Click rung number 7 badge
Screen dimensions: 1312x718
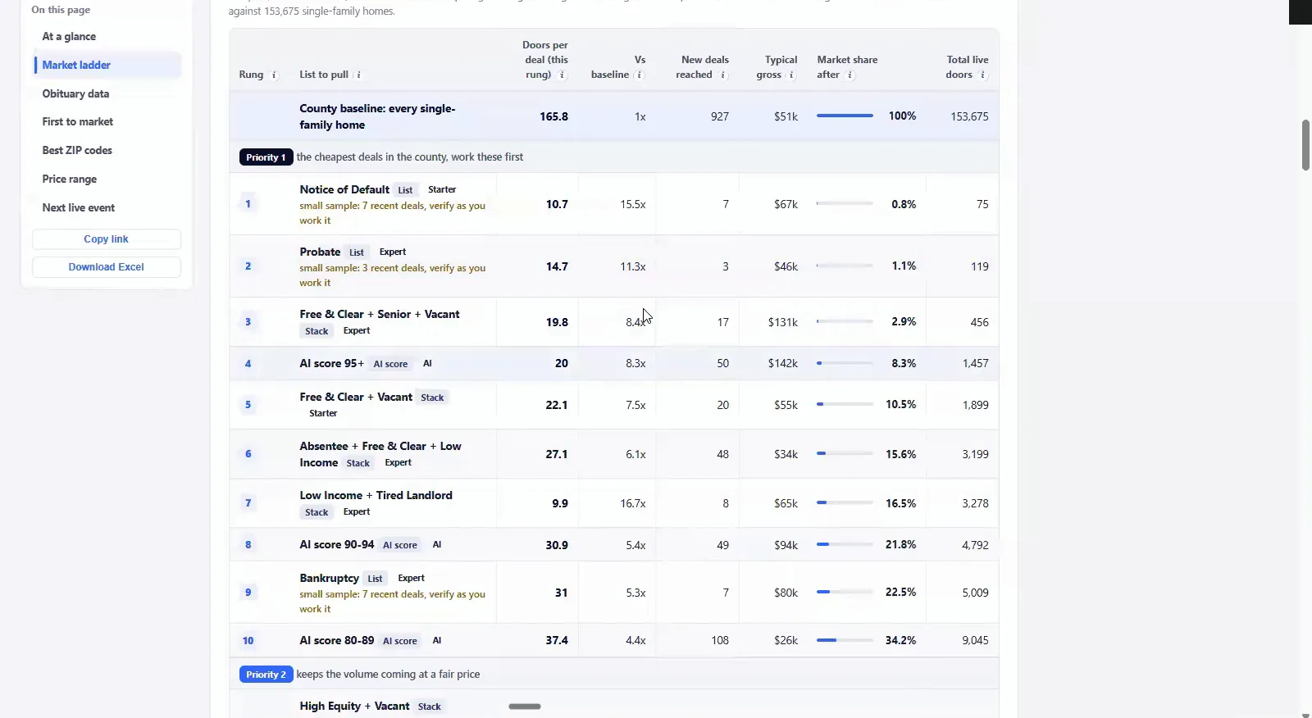point(248,502)
